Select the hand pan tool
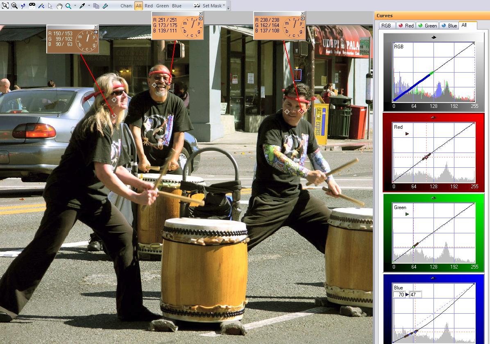Viewport: 490px width, 344px height. [x=59, y=6]
